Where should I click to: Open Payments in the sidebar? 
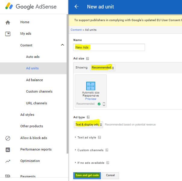(28, 176)
